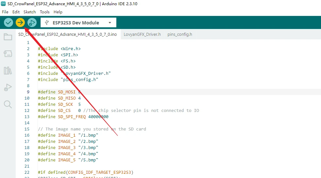Click the SD_MISO define line

59,98
